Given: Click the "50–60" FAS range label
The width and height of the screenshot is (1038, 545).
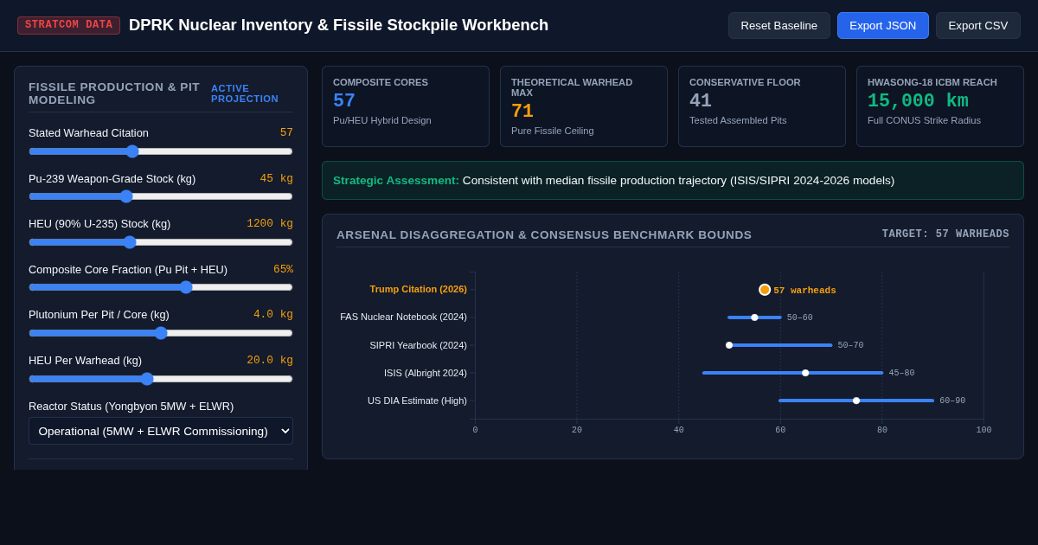Looking at the screenshot, I should [x=800, y=317].
